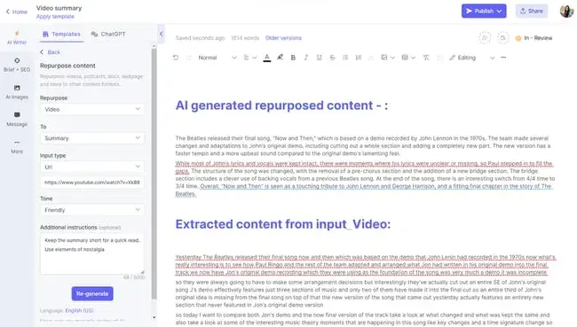Open the In - Review status selector

coord(534,38)
